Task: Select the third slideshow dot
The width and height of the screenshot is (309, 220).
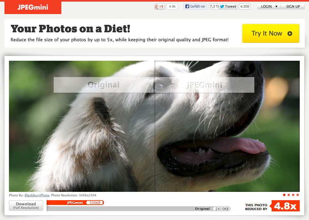Action: 293,195
